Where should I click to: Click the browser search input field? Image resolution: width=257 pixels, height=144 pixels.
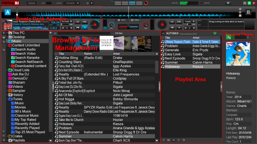(84, 34)
